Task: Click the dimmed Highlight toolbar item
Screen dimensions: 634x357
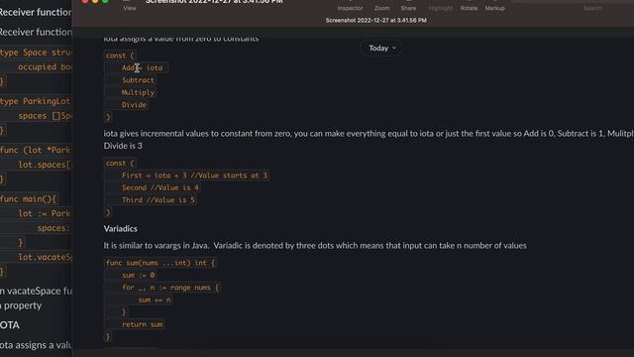Action: coord(441,8)
